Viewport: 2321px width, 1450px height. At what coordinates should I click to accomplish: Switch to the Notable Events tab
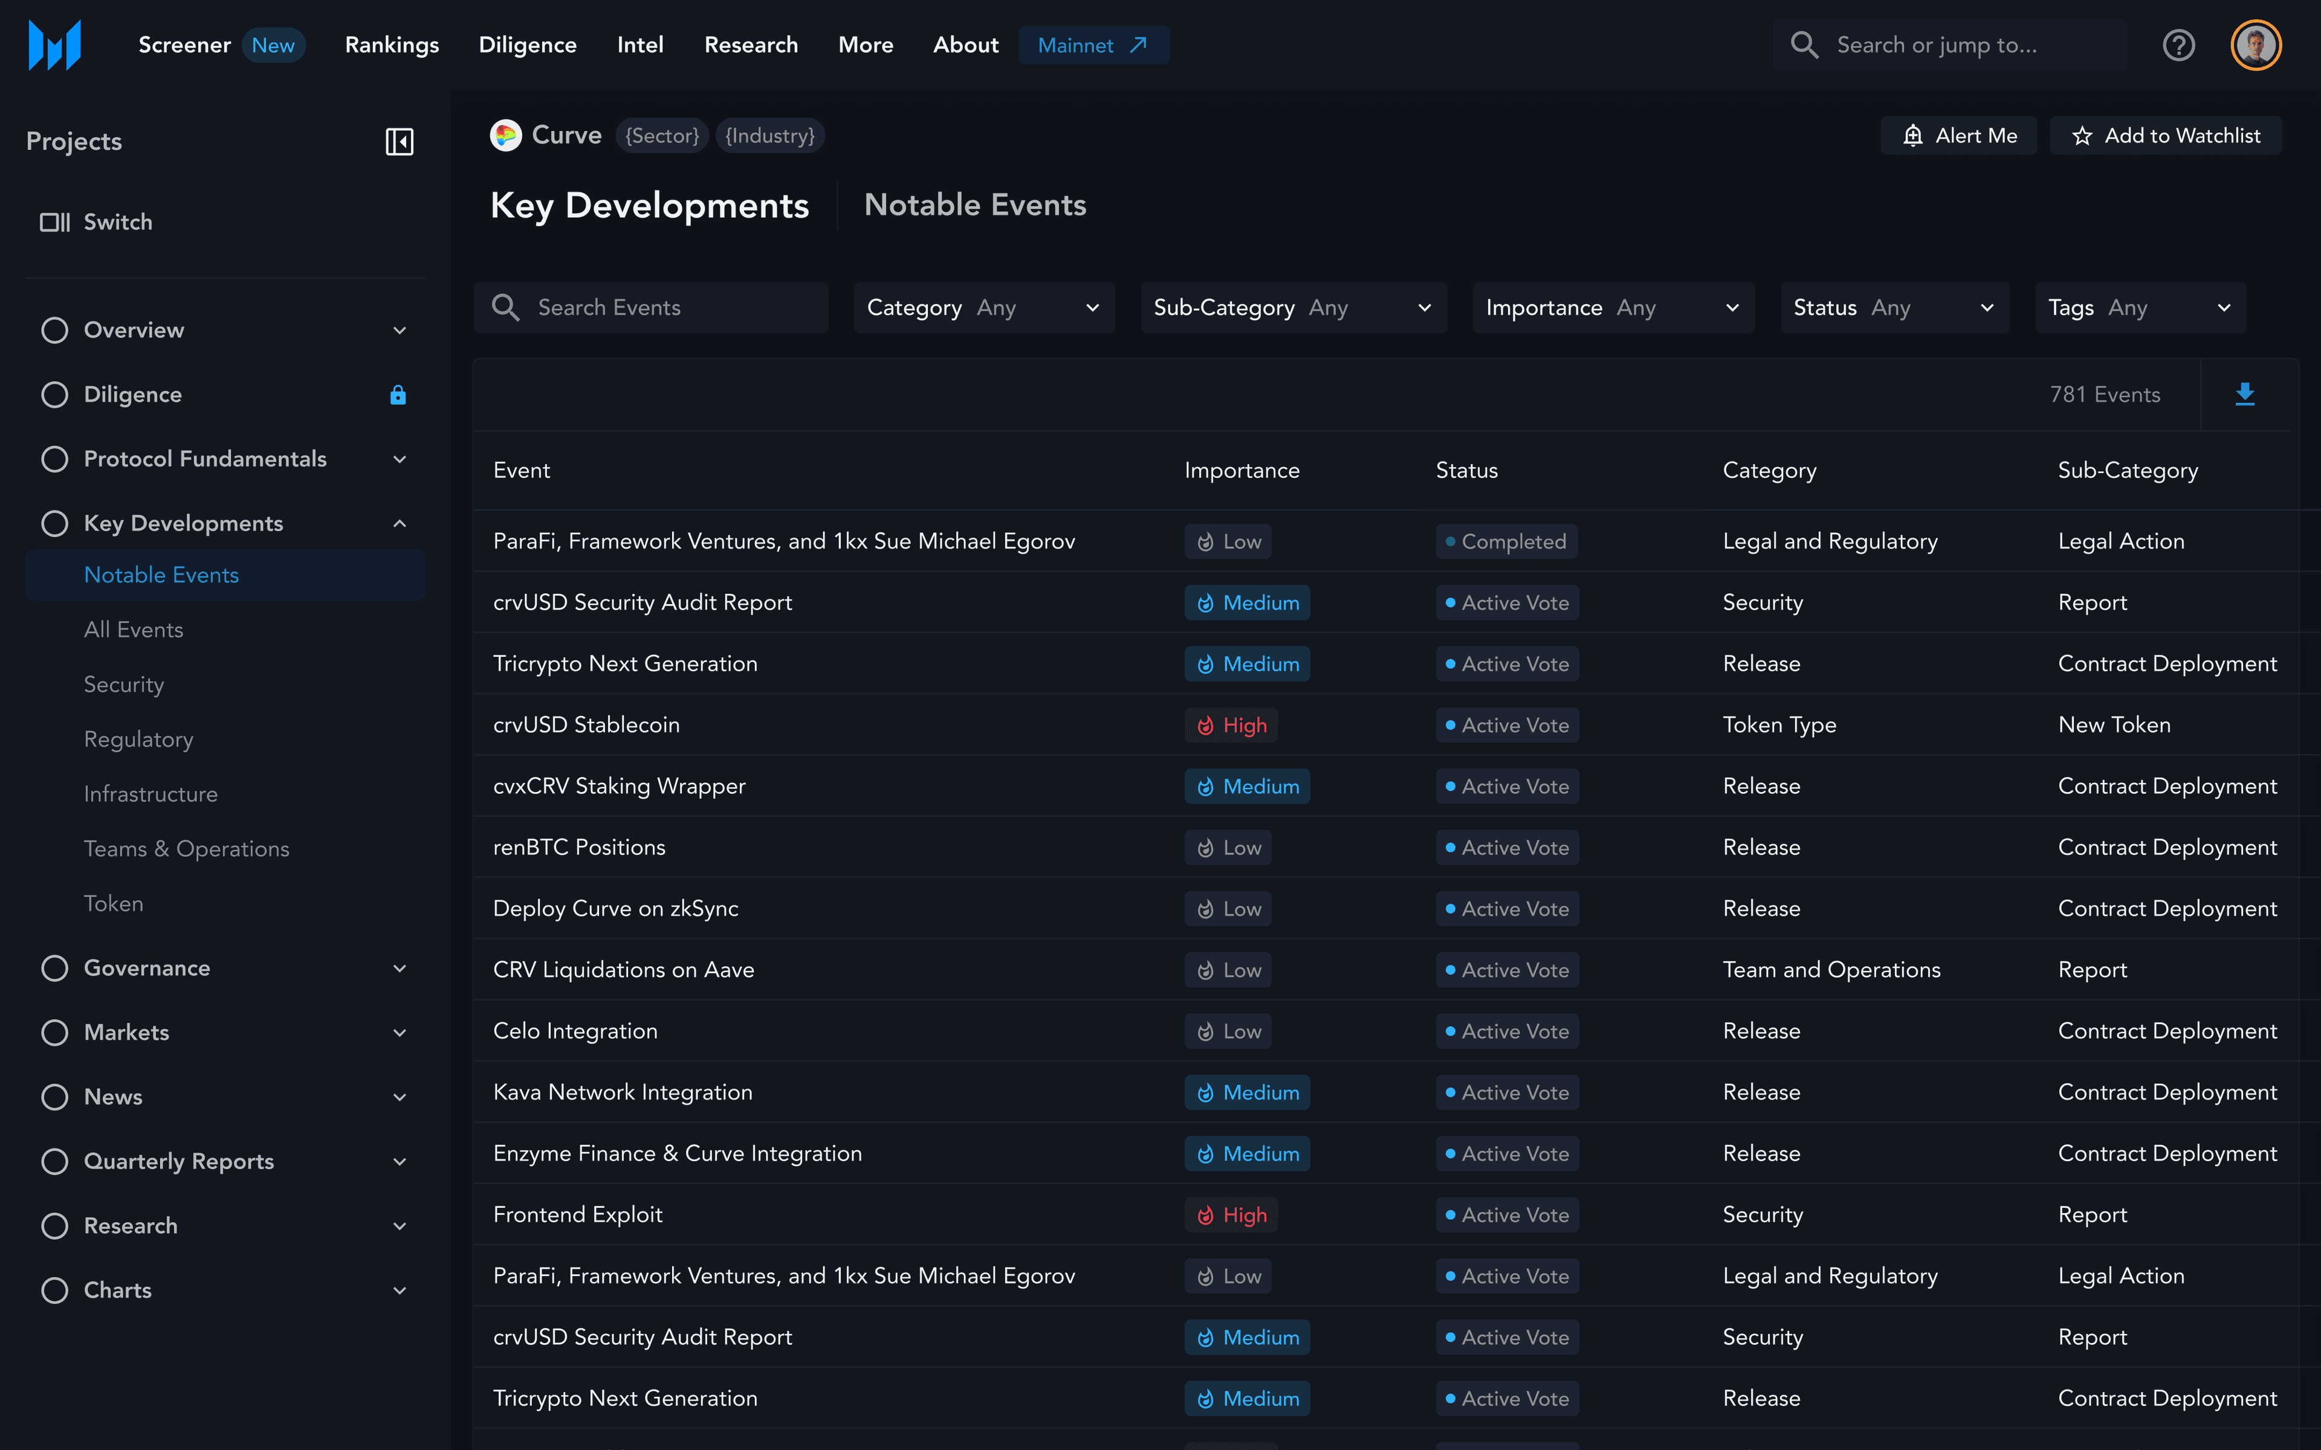tap(974, 205)
